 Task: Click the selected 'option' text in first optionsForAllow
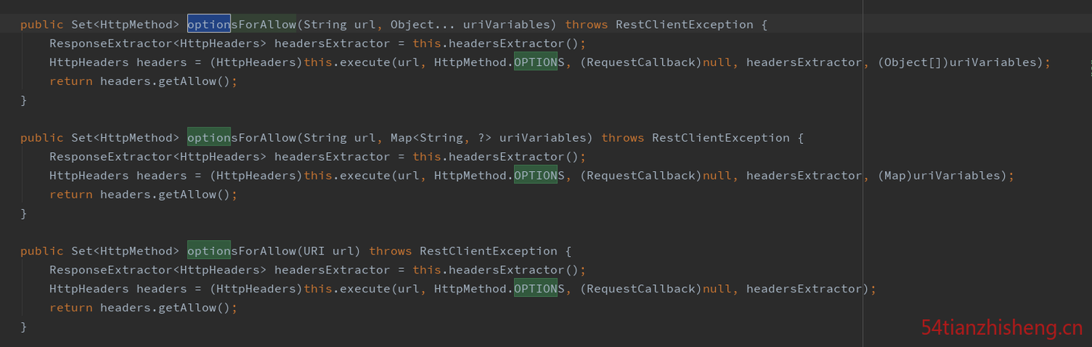tap(209, 24)
